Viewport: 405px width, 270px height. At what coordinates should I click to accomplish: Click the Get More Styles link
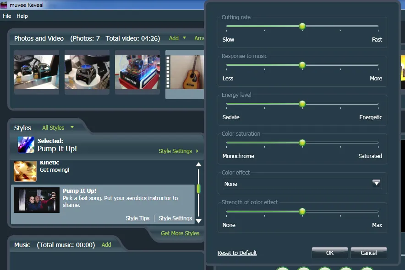click(180, 233)
